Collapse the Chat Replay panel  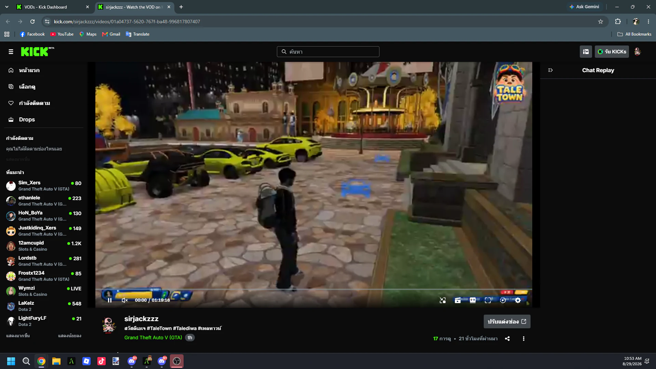pyautogui.click(x=550, y=70)
